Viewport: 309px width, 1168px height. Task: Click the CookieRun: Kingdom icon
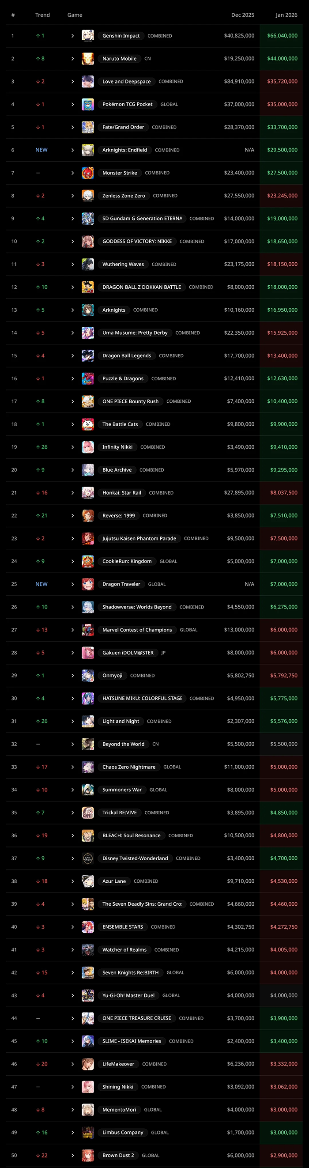88,561
